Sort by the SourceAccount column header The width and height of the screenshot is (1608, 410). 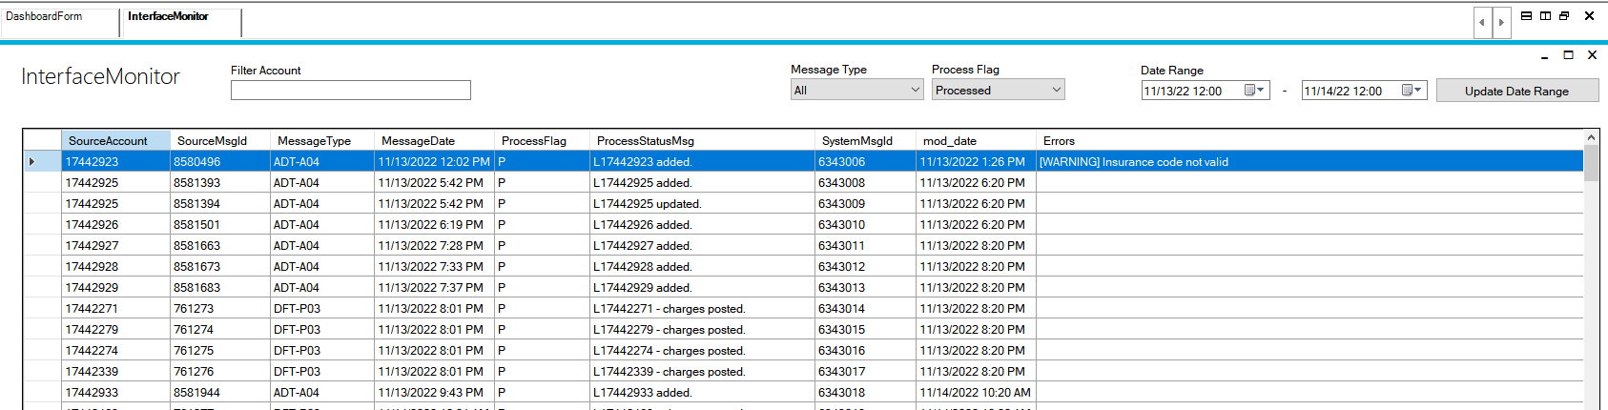tap(108, 141)
